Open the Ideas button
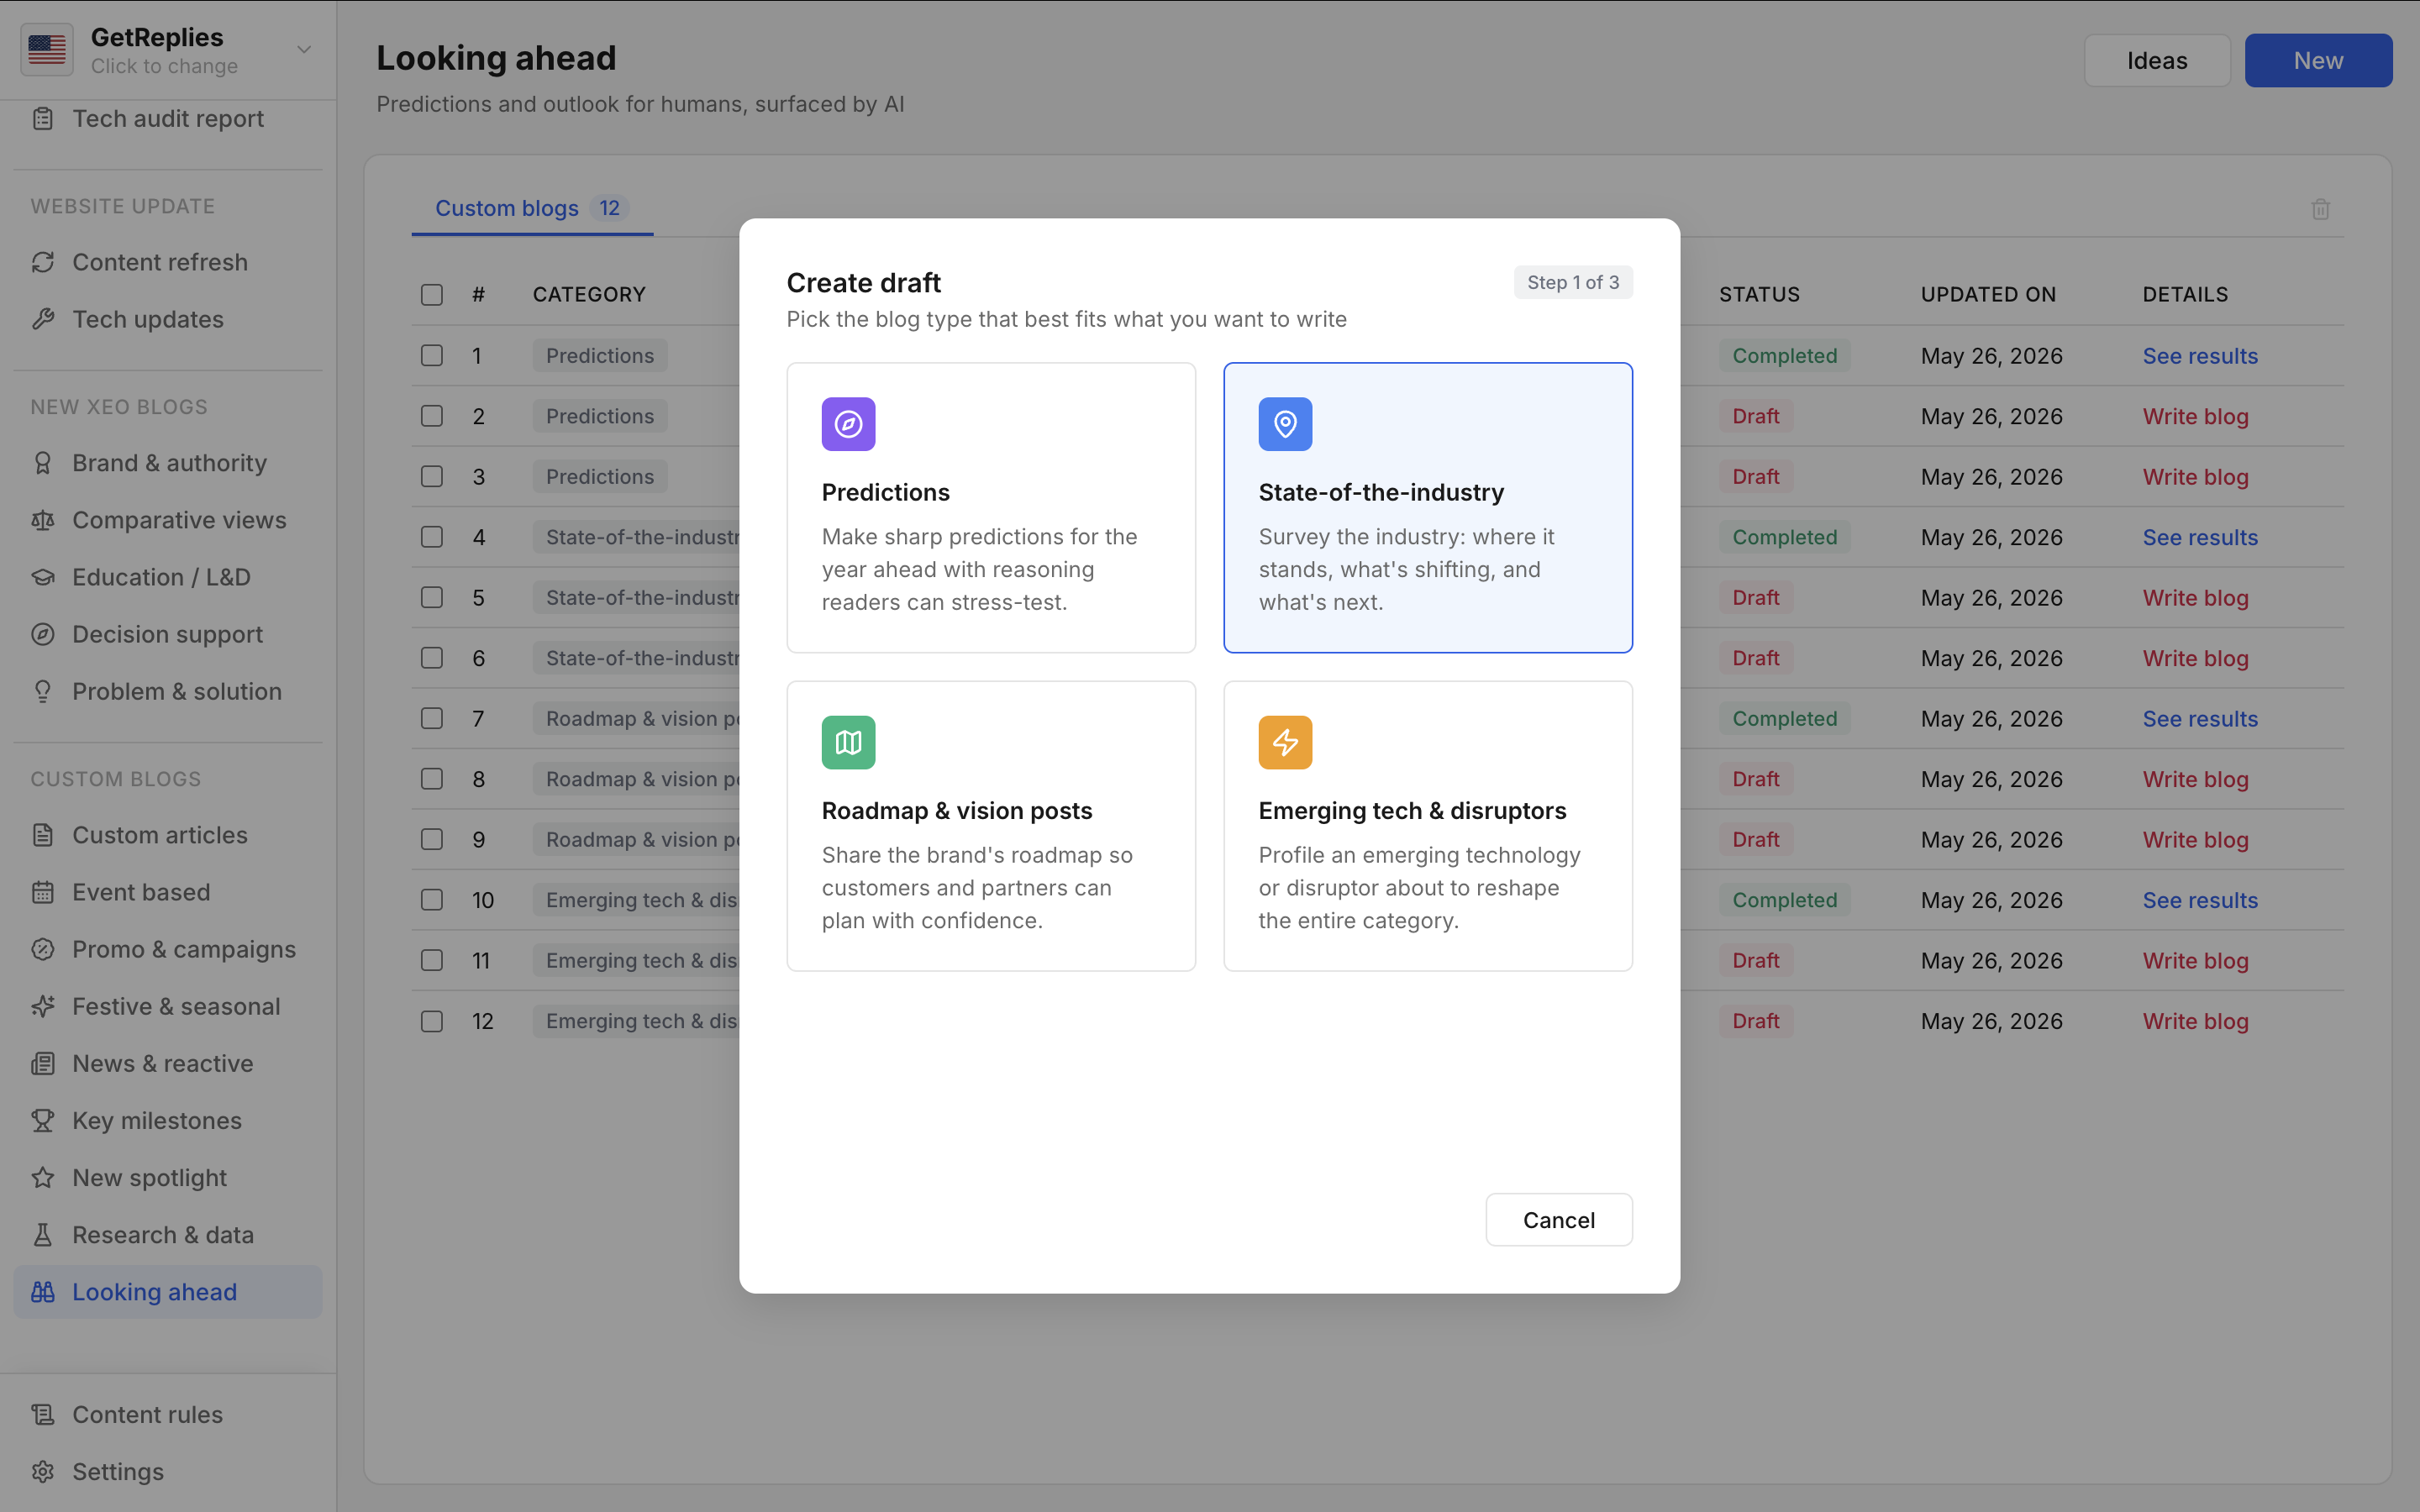Screen dimensions: 2420x1512 (2157, 61)
